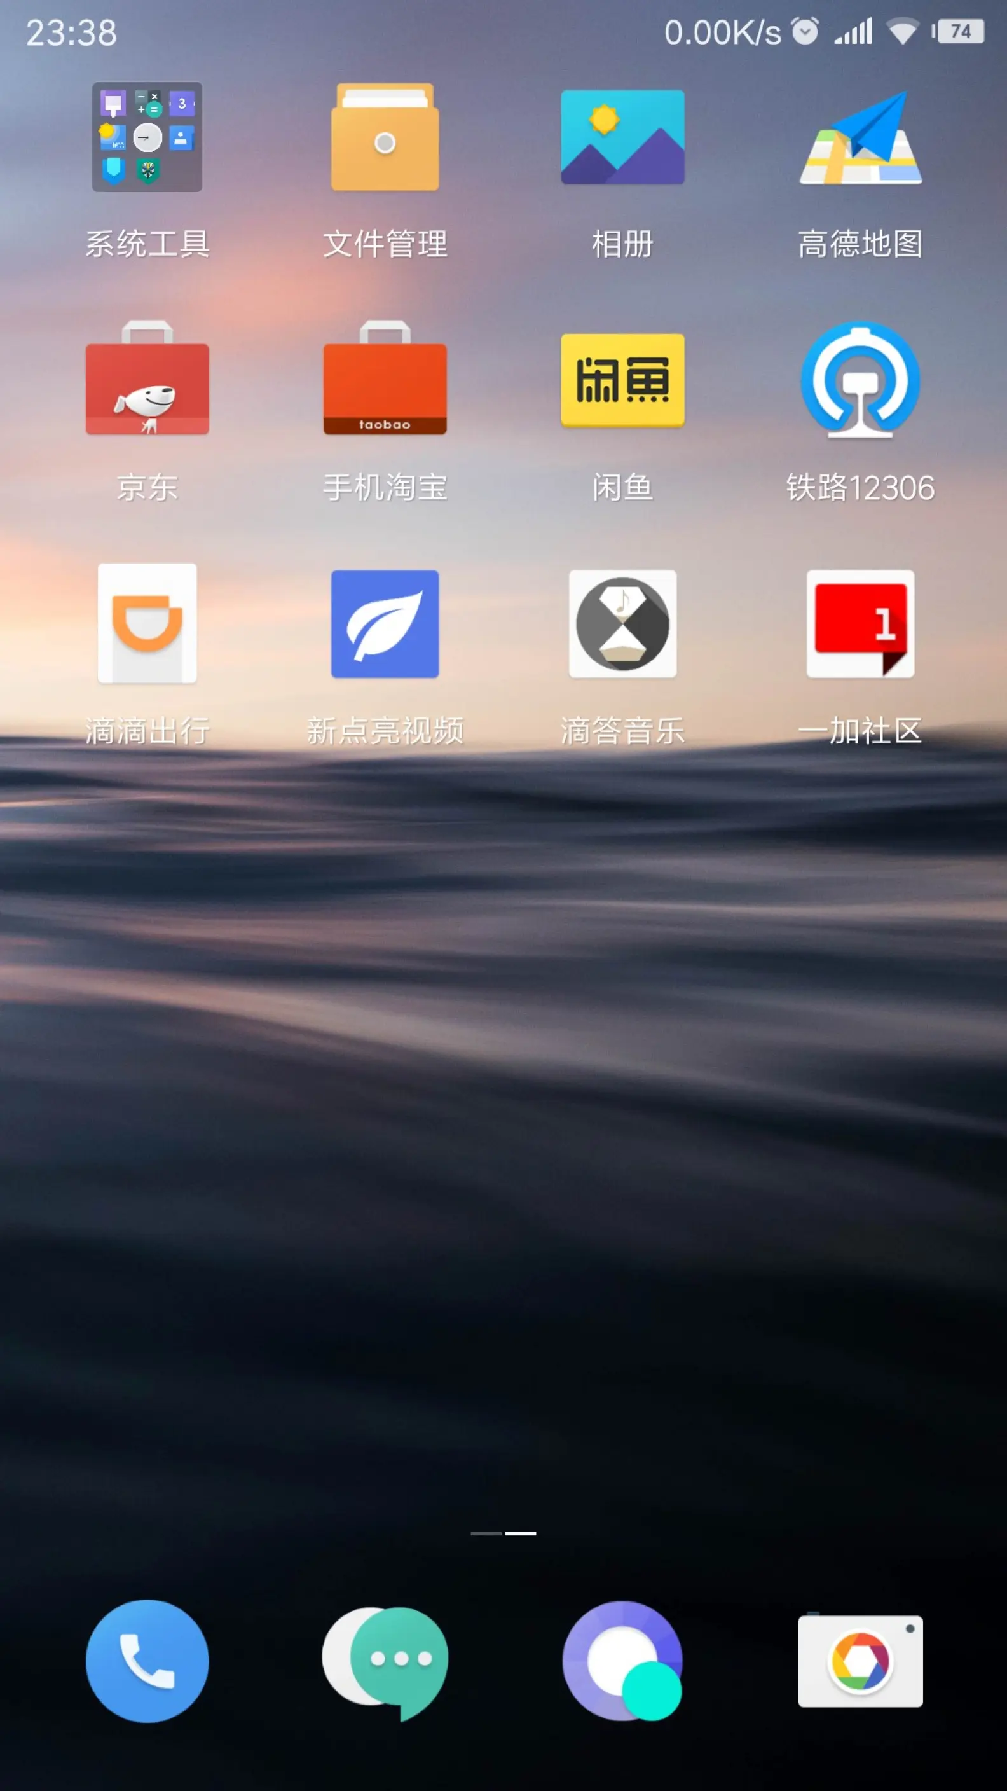Tap the 滴答音乐 label text

point(622,731)
